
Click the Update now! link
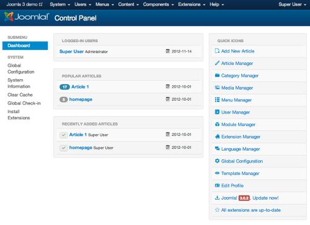(265, 198)
